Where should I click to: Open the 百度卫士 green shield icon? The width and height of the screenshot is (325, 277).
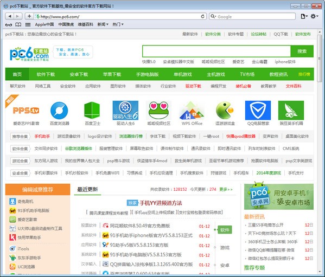click(x=92, y=111)
